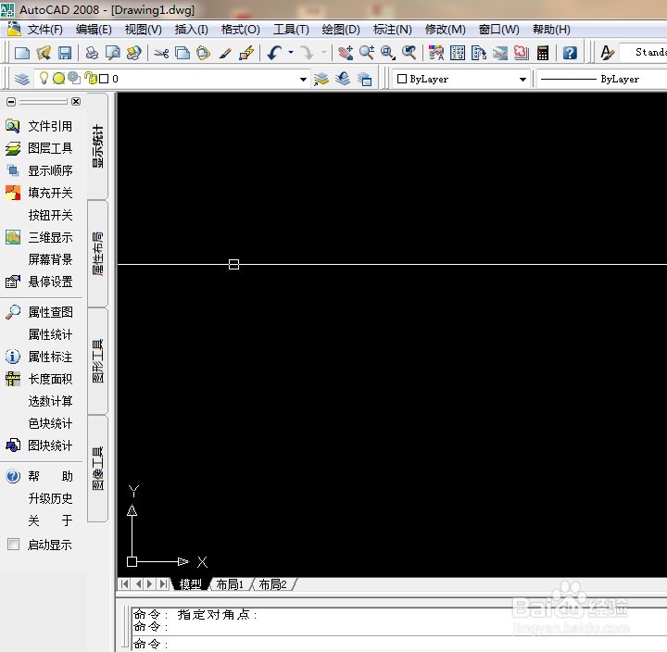The height and width of the screenshot is (652, 667).
Task: Open Help question mark icon in toolbar
Action: (x=570, y=53)
